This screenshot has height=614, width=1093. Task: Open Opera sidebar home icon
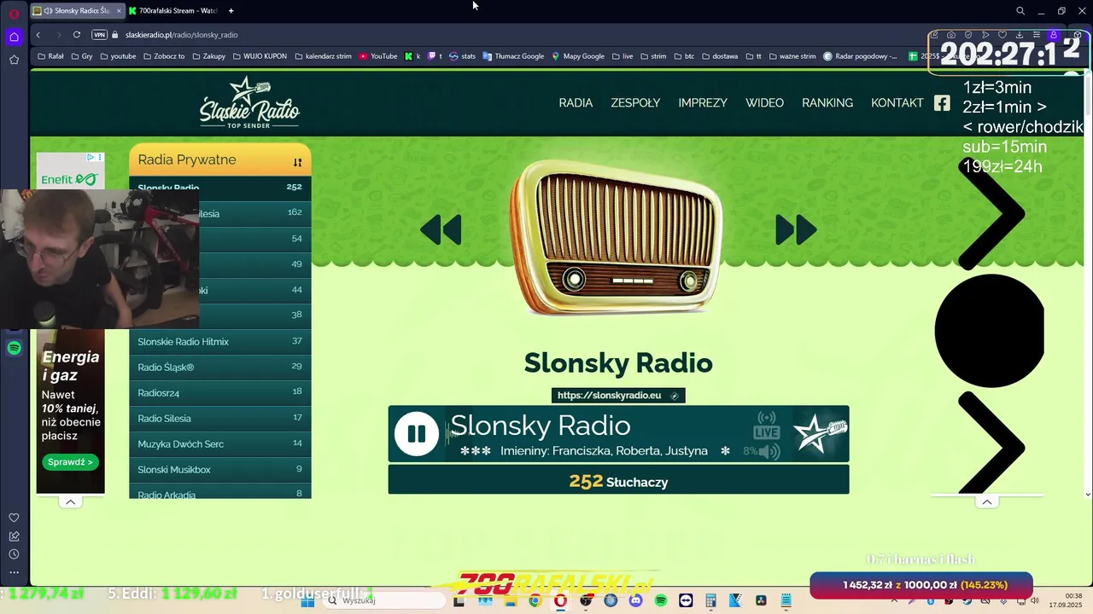(14, 37)
